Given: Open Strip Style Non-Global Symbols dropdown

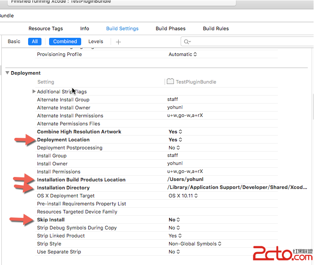Looking at the screenshot, I should (x=195, y=244).
